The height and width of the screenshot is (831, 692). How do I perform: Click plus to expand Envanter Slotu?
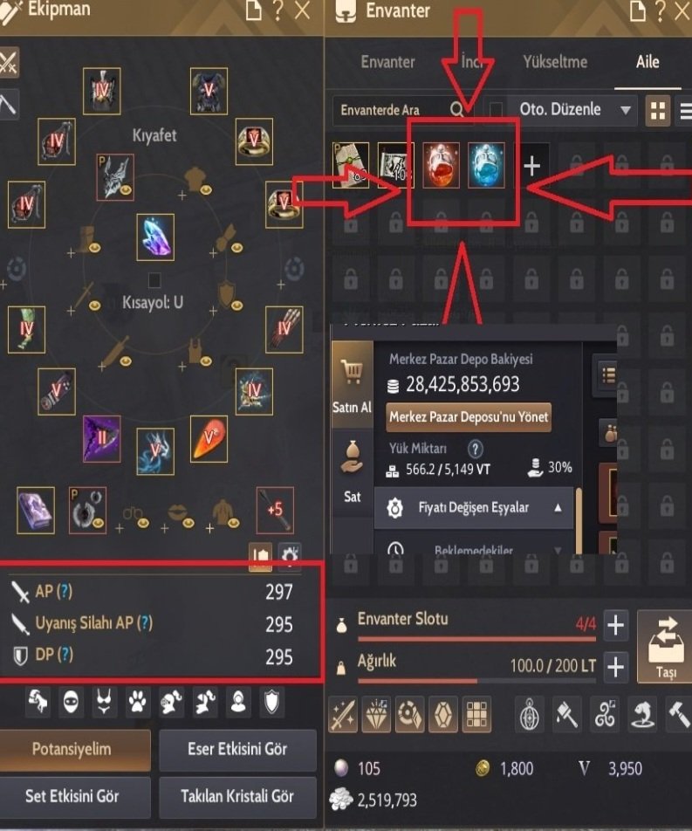(x=615, y=625)
